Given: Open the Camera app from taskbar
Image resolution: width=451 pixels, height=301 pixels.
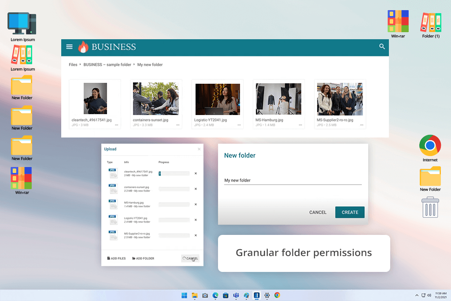Looking at the screenshot, I should click(x=205, y=295).
